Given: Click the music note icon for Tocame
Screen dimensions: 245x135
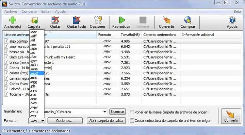Looking at the screenshot, I should click(6, 94).
